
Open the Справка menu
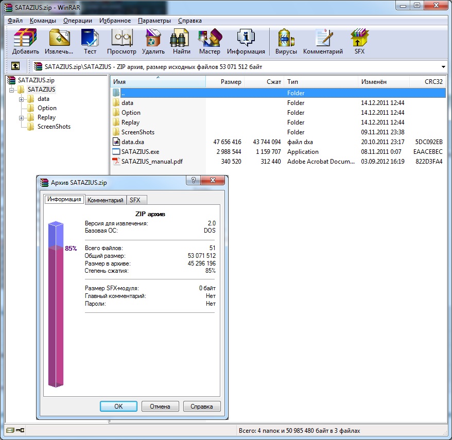(x=189, y=21)
